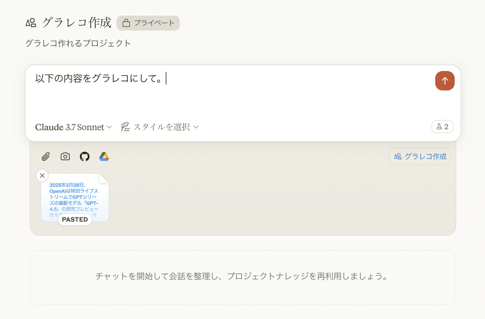
Task: Remove the pasted attachment with the X
Action: pyautogui.click(x=42, y=175)
